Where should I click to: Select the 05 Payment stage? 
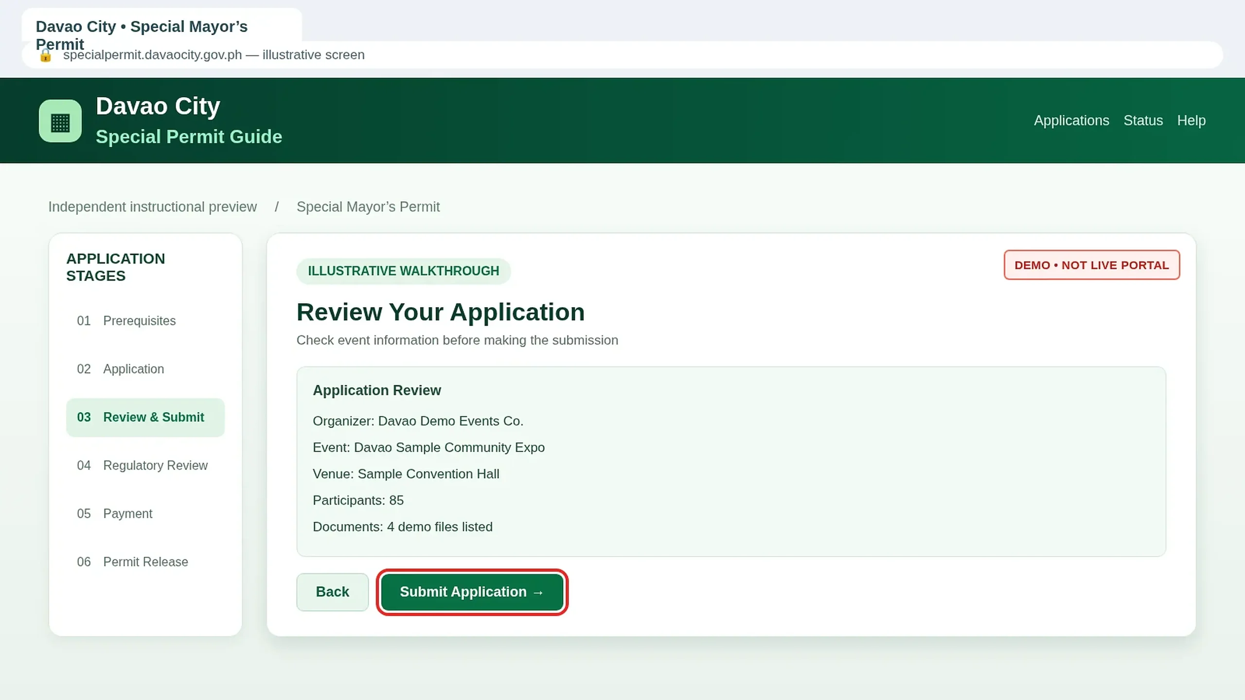(145, 514)
